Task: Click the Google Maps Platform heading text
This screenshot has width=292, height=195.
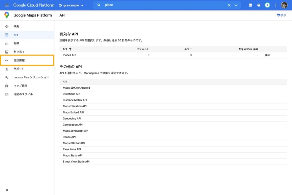Action: (33, 15)
